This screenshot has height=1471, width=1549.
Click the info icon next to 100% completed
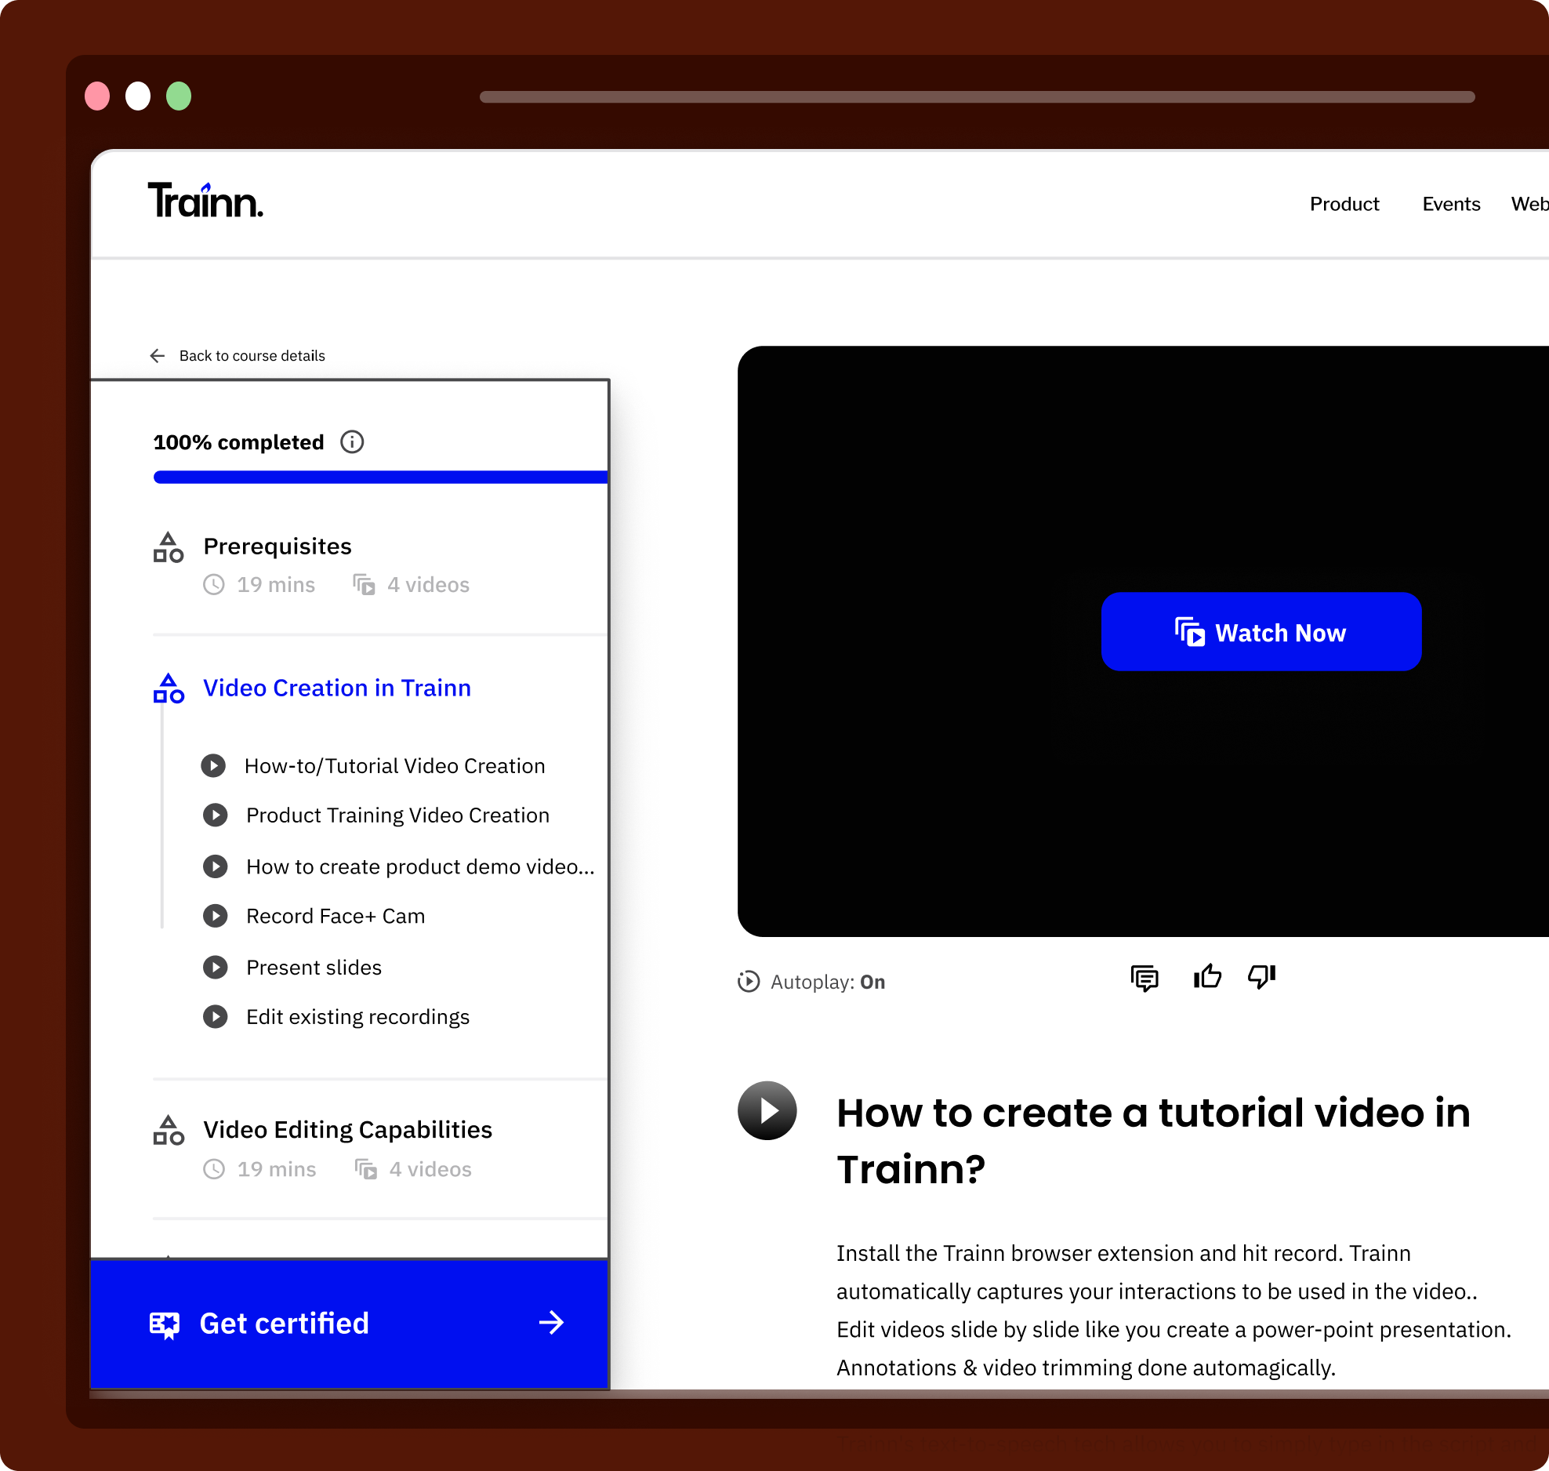(352, 441)
